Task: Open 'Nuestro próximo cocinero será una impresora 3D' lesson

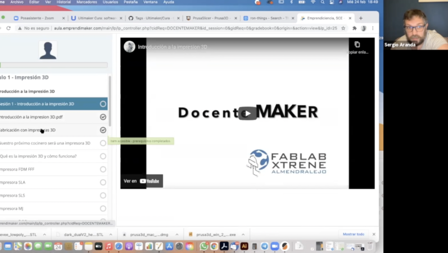Action: click(45, 143)
